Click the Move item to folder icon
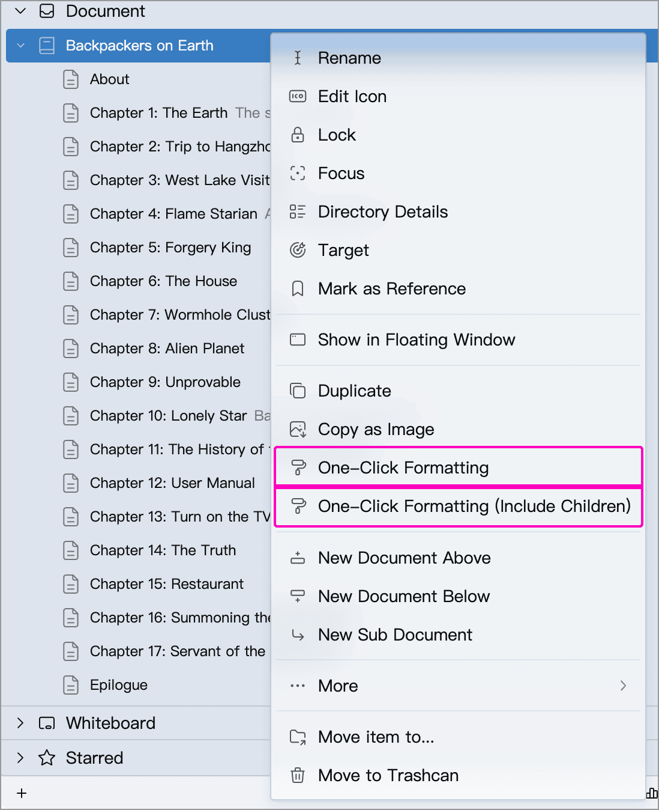This screenshot has height=810, width=659. 298,737
